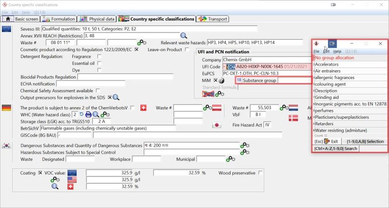Click the WHC info magnifier icon
This screenshot has width=389, height=208.
tap(96, 115)
